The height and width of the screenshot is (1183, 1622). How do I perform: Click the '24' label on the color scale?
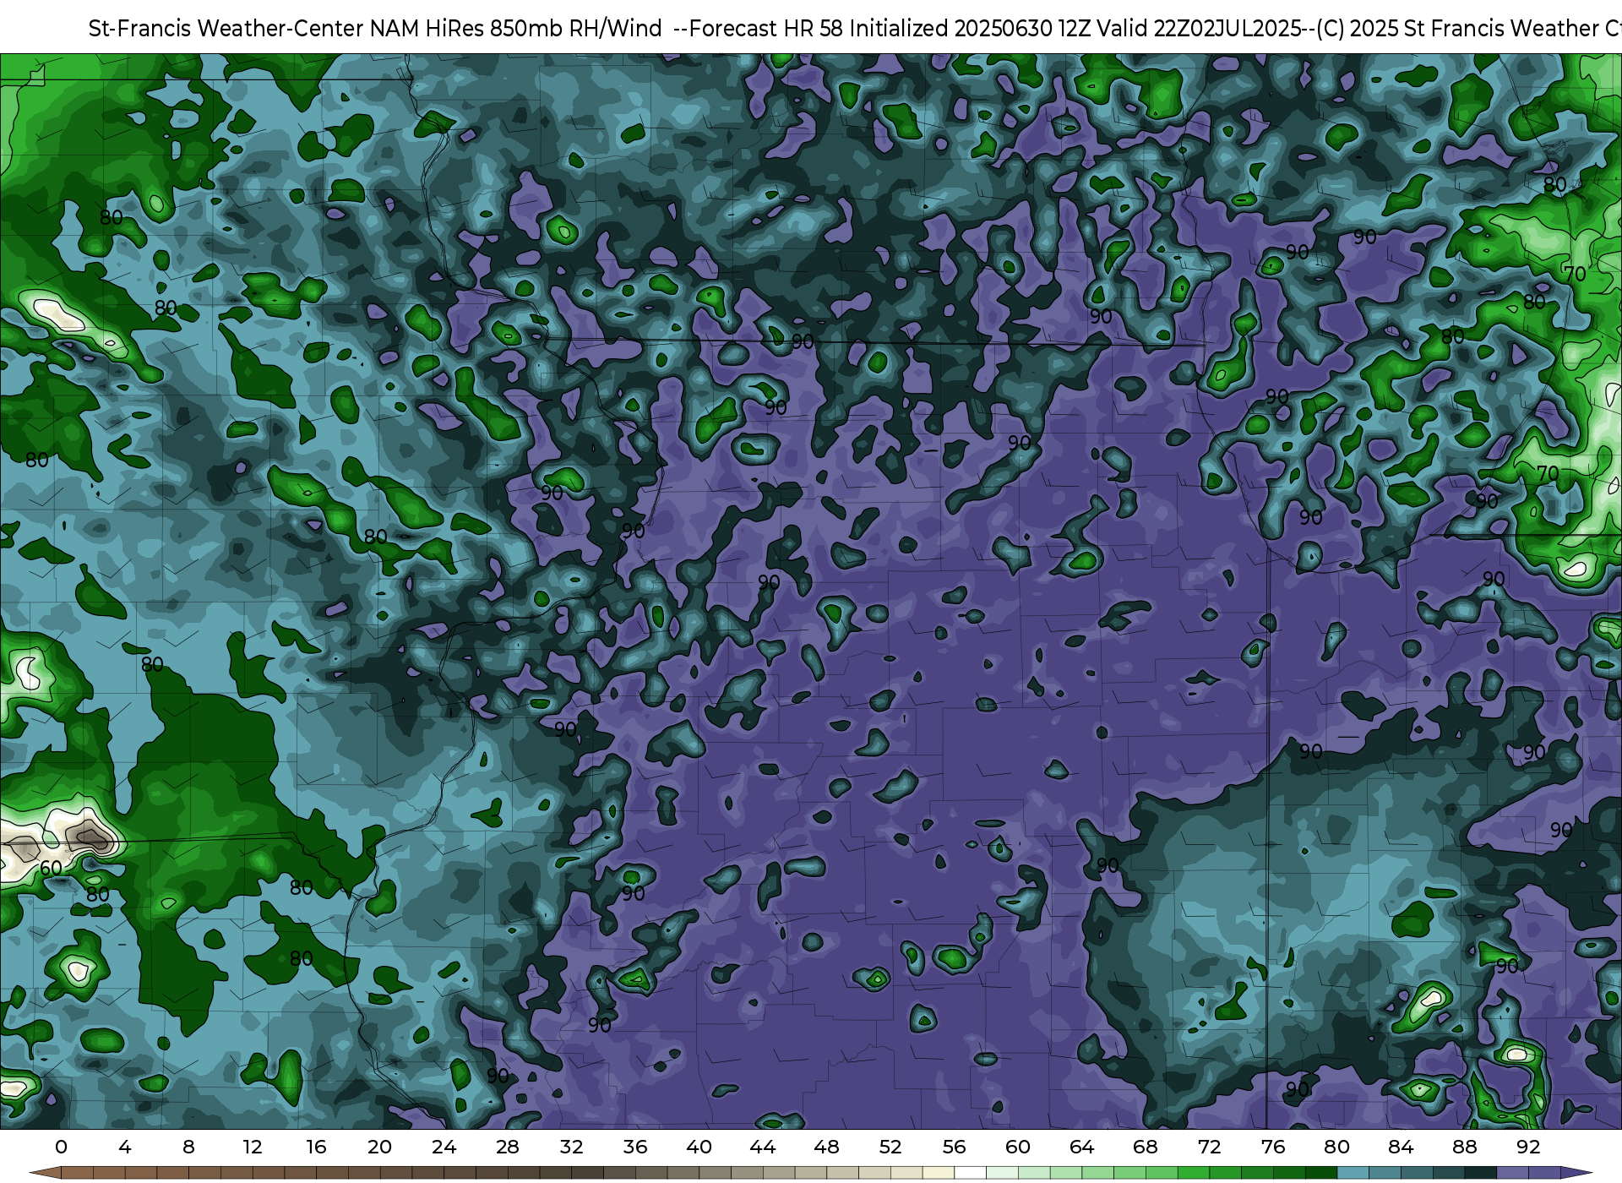[444, 1147]
